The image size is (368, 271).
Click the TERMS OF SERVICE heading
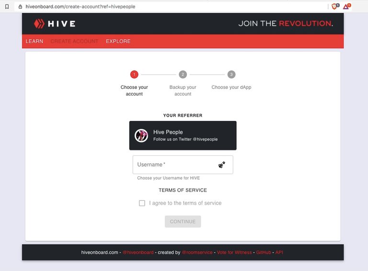(x=183, y=190)
